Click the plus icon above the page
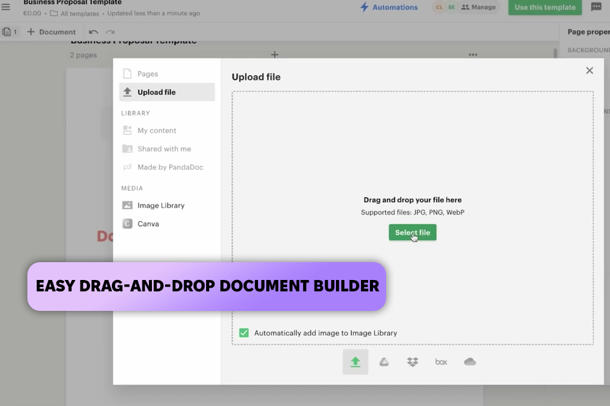Image resolution: width=610 pixels, height=406 pixels. (x=275, y=55)
